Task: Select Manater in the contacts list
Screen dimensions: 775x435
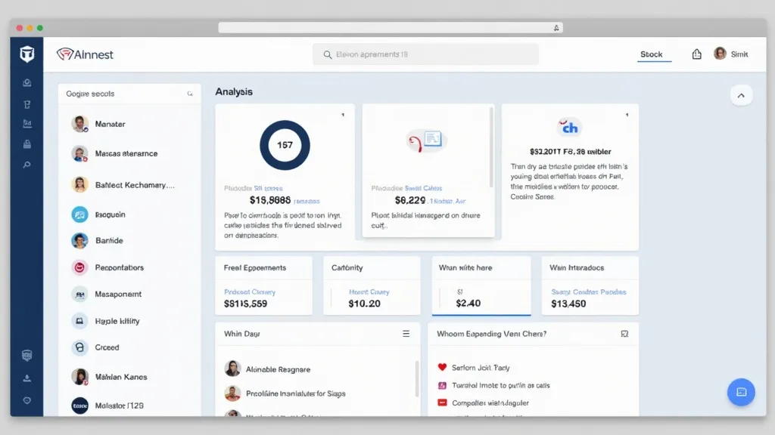Action: [110, 124]
